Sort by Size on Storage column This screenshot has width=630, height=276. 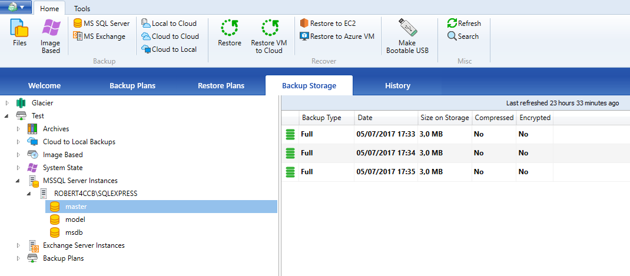[x=445, y=118]
